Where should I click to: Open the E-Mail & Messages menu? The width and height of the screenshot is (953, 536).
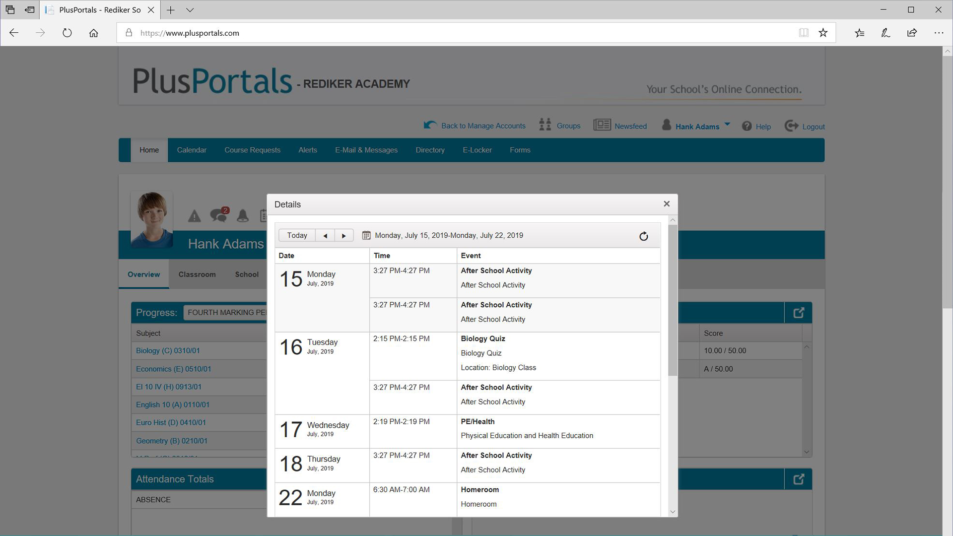366,150
